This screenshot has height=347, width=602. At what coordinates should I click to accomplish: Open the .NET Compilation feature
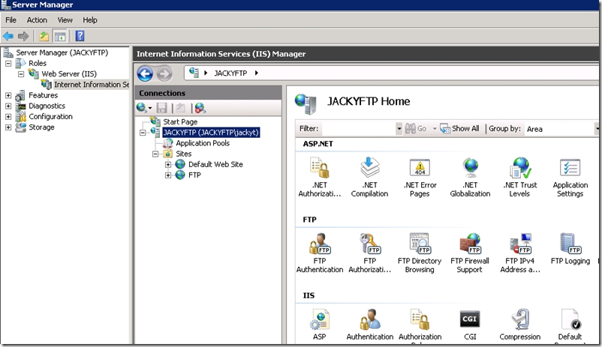pyautogui.click(x=369, y=176)
